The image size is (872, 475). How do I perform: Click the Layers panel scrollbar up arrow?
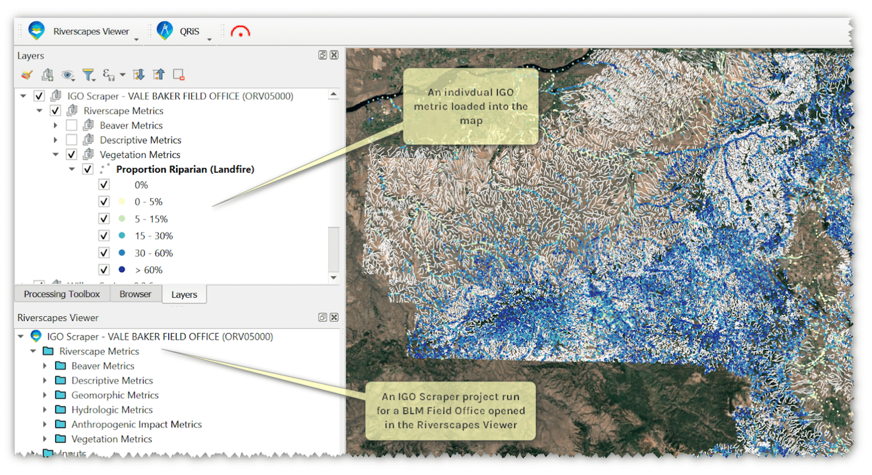click(x=334, y=94)
